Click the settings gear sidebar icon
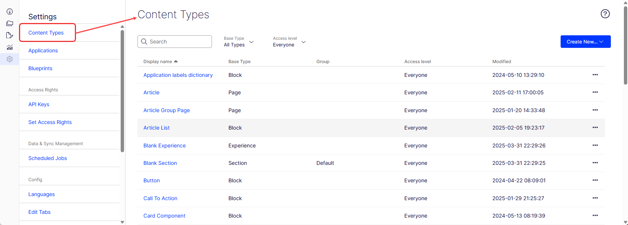This screenshot has height=225, width=628. [x=10, y=59]
